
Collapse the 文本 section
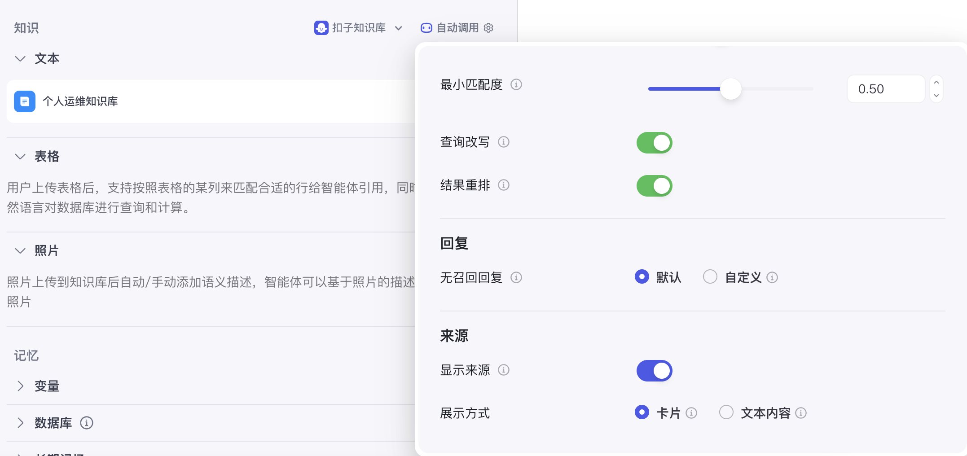[x=20, y=59]
